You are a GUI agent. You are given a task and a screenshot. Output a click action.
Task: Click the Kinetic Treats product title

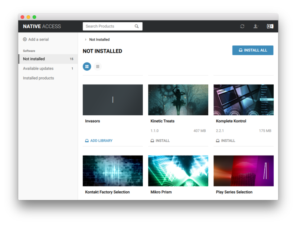pos(163,121)
